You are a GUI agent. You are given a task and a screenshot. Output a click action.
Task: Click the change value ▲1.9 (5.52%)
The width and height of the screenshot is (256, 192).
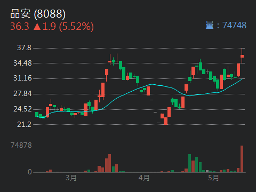click(x=63, y=27)
